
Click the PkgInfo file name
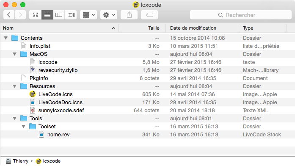pos(39,78)
